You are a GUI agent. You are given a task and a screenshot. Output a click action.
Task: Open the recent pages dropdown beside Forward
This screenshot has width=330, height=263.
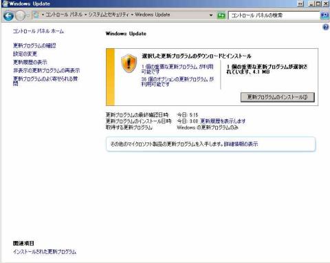click(x=27, y=16)
